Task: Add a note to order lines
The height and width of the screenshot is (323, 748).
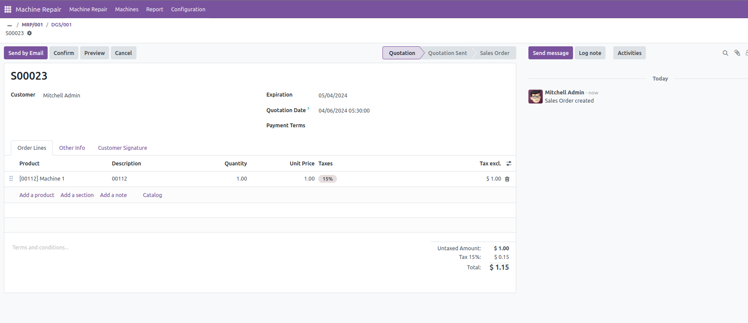Action: click(x=113, y=195)
